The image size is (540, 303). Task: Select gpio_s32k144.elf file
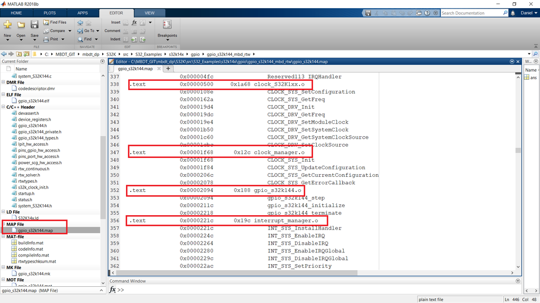pos(34,101)
